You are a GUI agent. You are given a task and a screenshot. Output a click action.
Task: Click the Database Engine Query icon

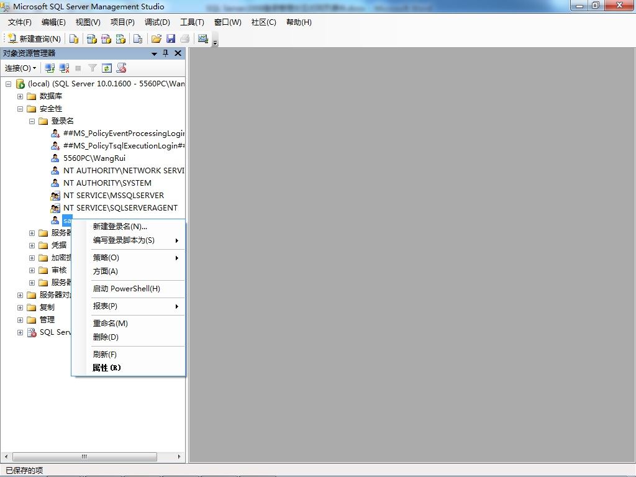(74, 39)
